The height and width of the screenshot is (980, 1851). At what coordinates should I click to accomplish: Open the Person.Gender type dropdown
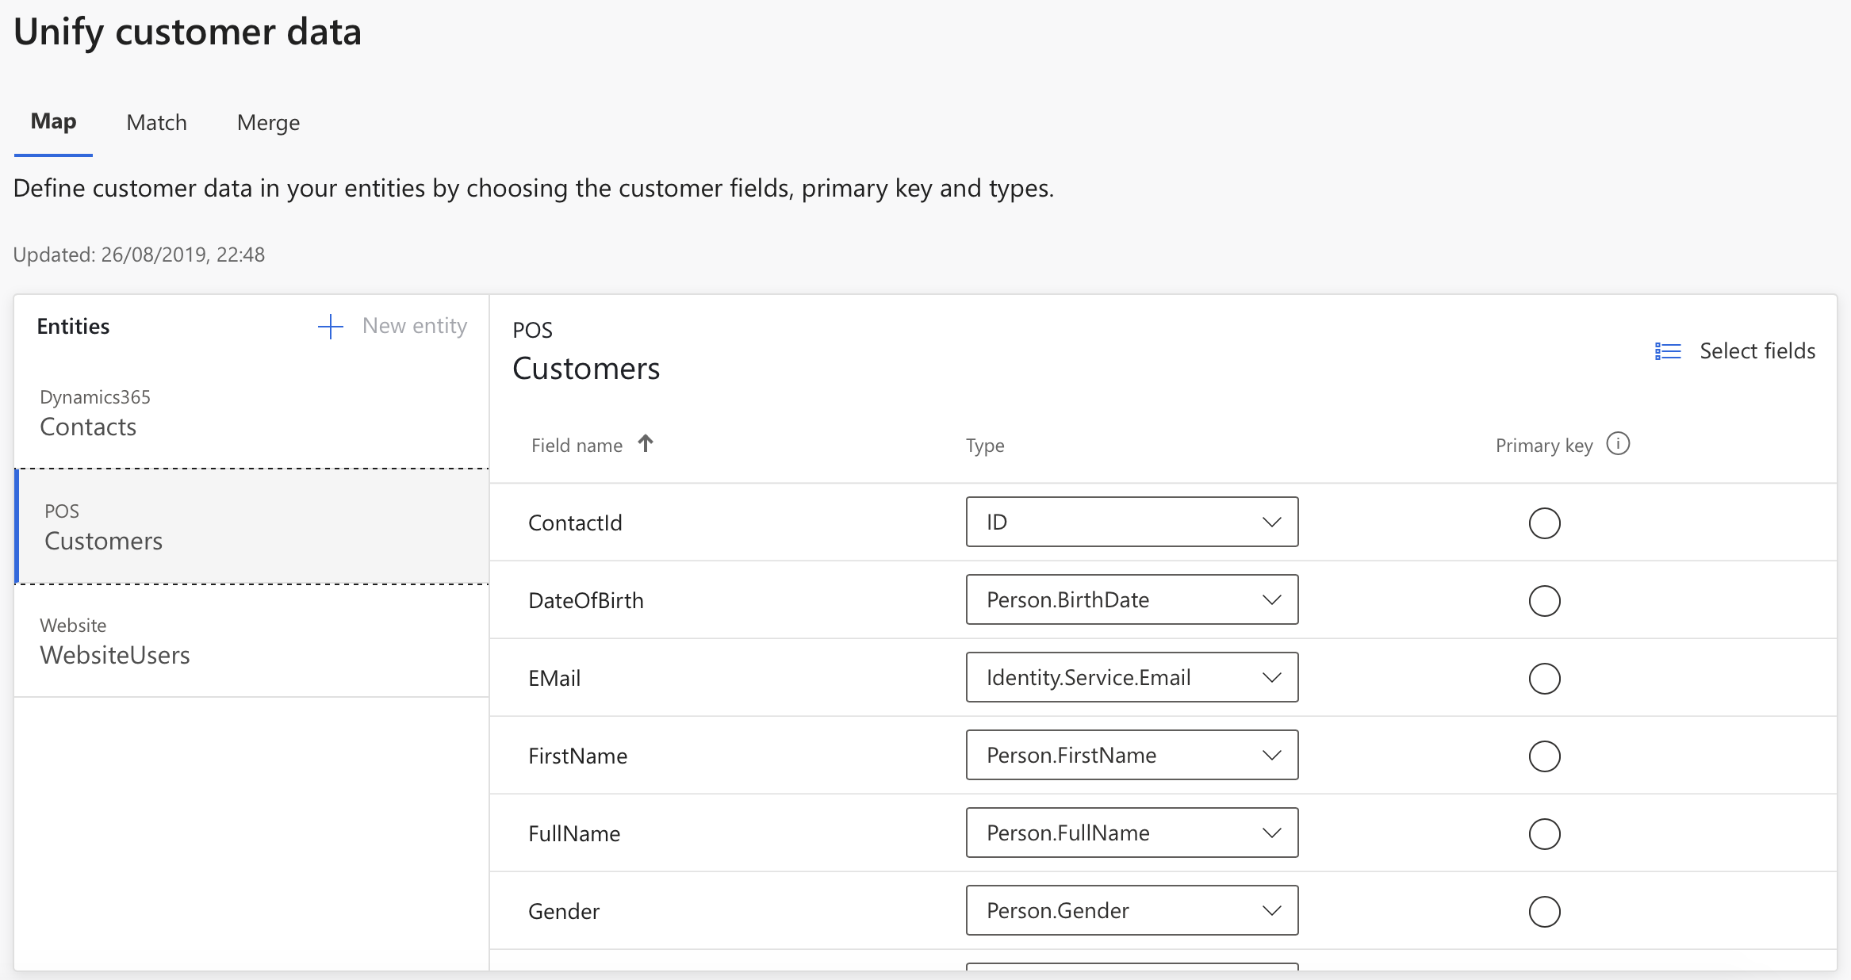(1132, 910)
